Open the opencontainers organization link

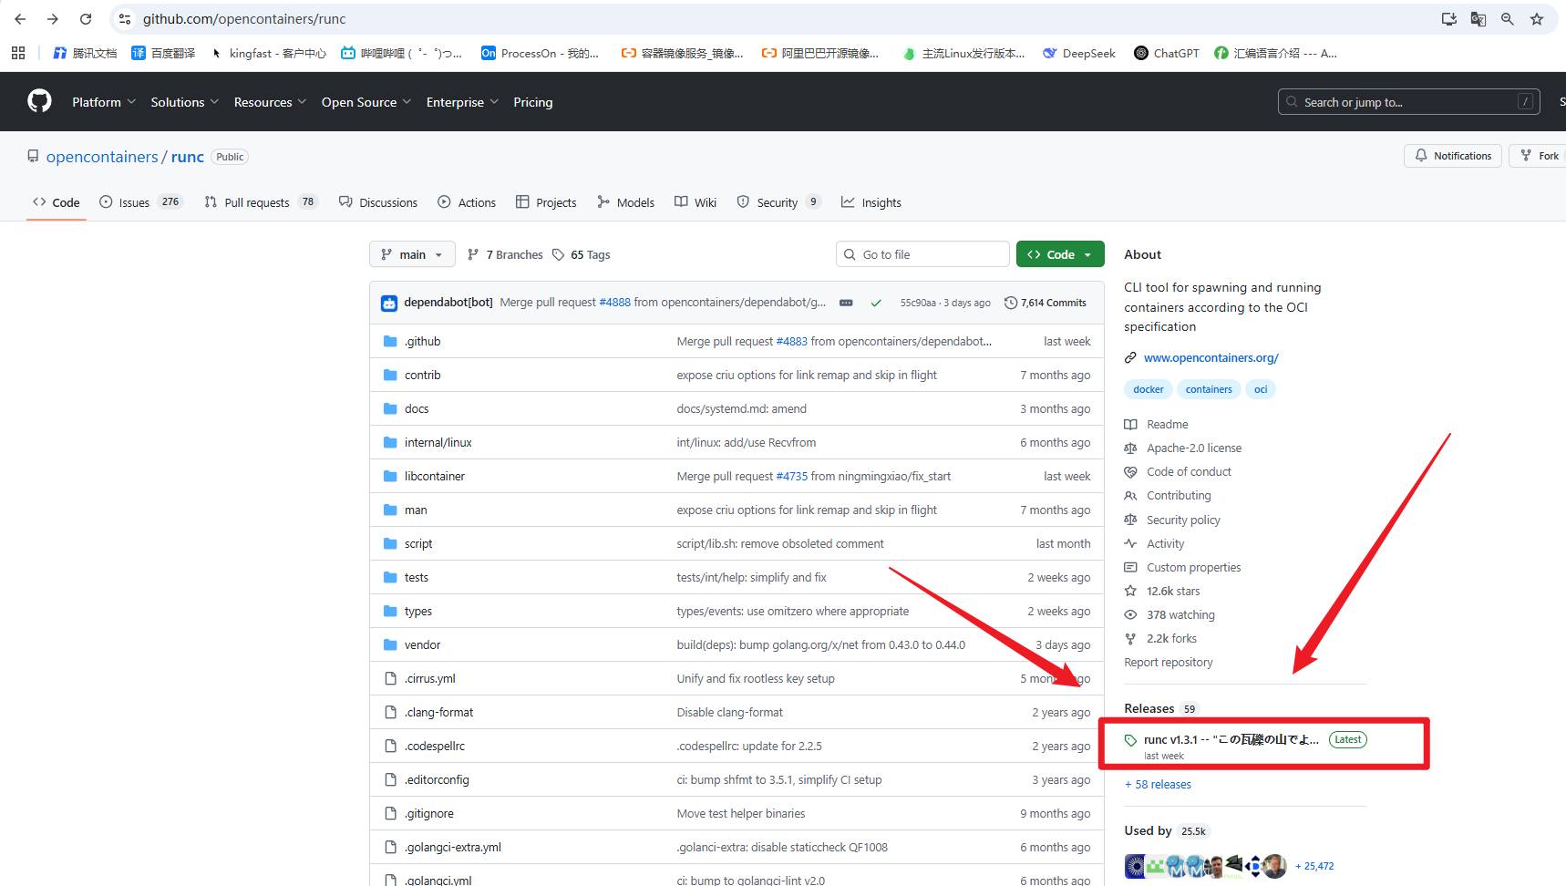pyautogui.click(x=102, y=157)
